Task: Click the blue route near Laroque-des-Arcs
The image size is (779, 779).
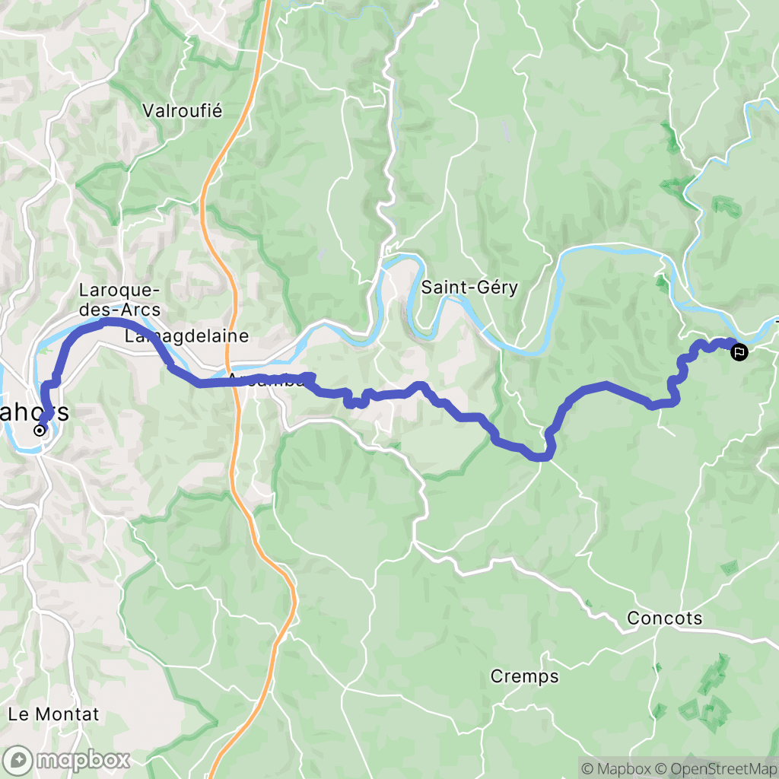Action: pos(107,323)
